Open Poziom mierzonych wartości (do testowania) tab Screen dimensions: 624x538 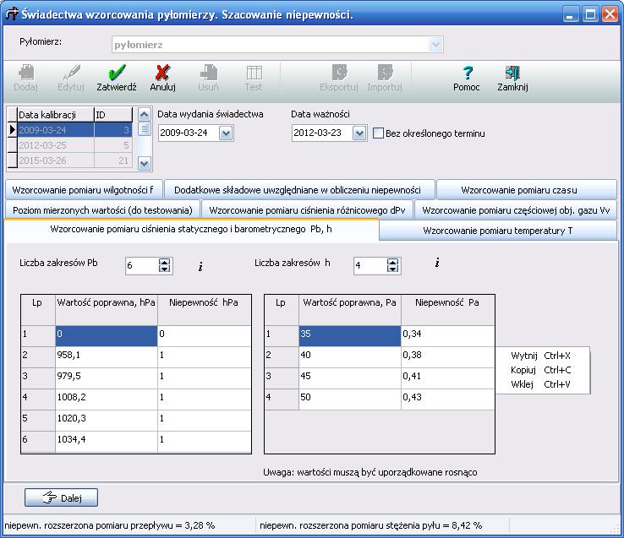(x=102, y=210)
